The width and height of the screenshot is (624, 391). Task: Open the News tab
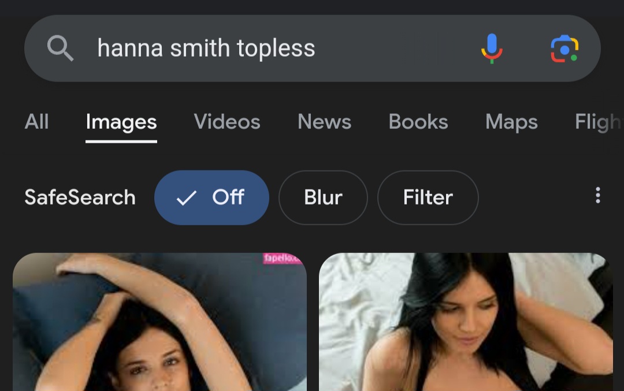coord(324,122)
